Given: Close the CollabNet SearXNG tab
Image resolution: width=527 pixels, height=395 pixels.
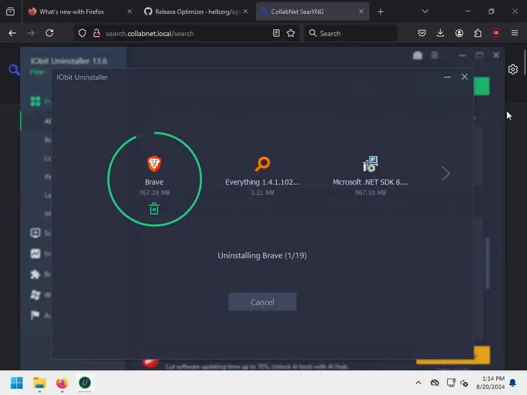Looking at the screenshot, I should (361, 12).
